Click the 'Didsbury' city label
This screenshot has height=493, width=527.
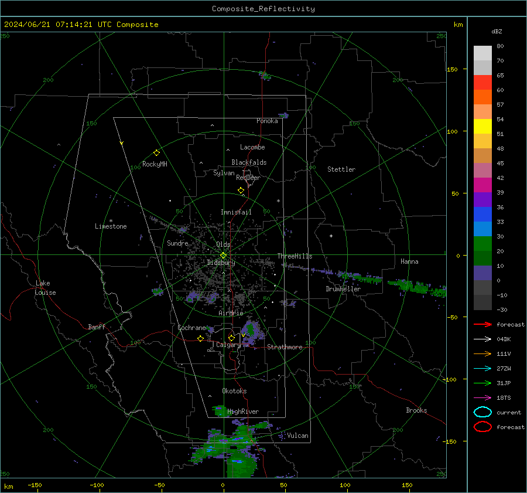(x=221, y=263)
